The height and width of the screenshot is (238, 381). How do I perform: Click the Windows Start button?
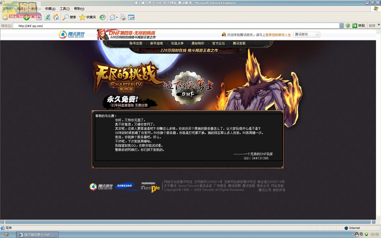click(x=7, y=235)
